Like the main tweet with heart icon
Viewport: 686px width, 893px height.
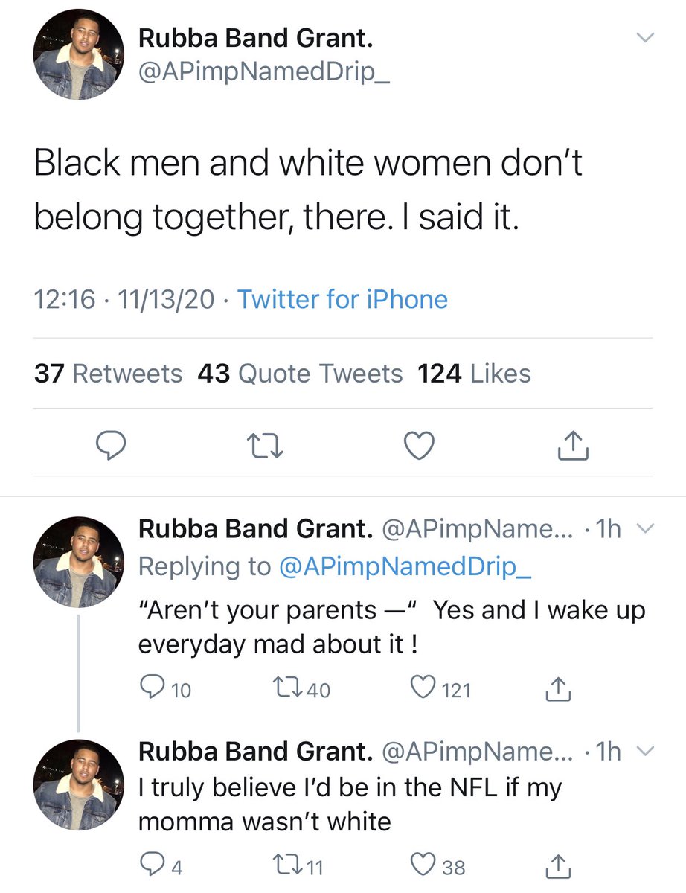click(x=419, y=445)
